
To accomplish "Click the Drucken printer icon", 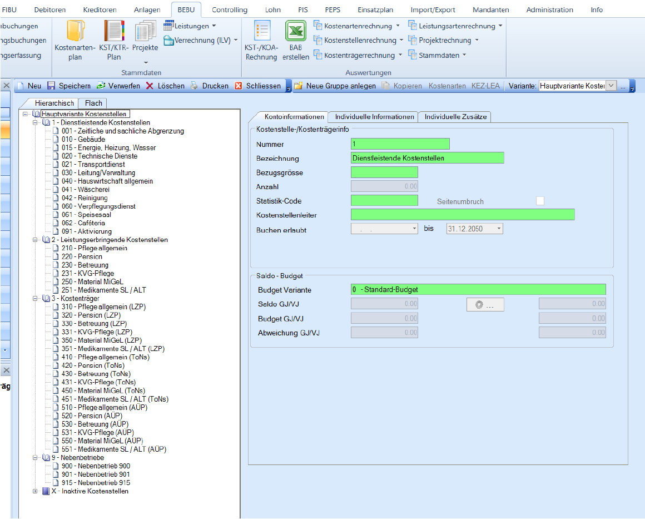I will tap(194, 86).
